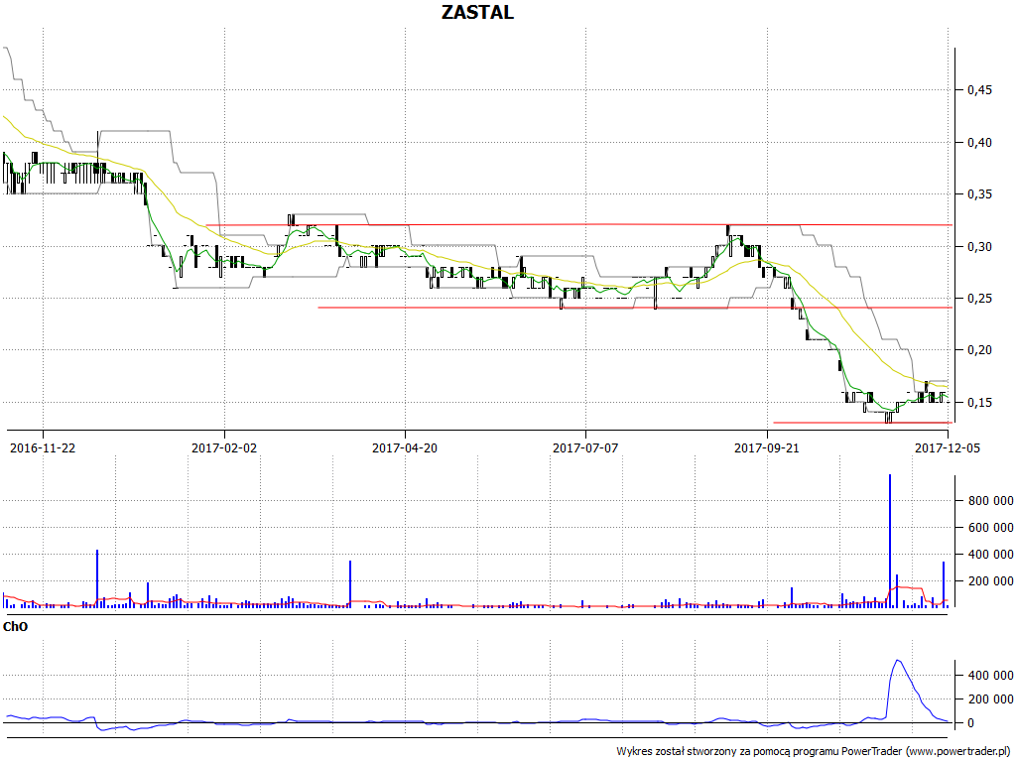Click the 0,35 price axis value
This screenshot has height=762, width=1016.
tap(979, 194)
